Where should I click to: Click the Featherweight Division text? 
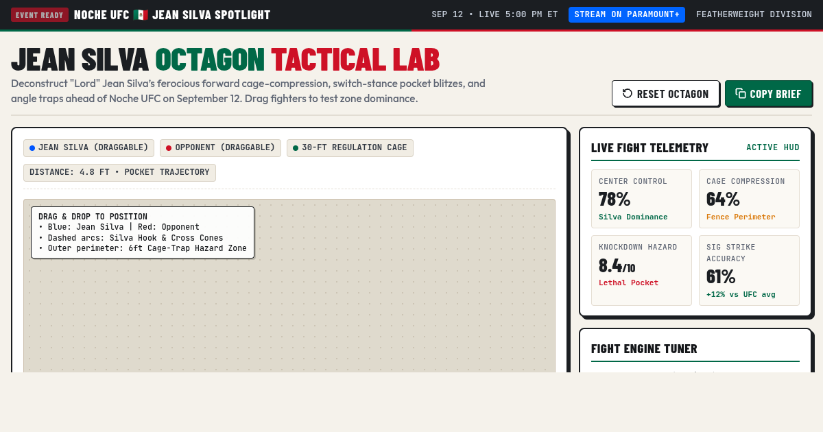pyautogui.click(x=754, y=14)
